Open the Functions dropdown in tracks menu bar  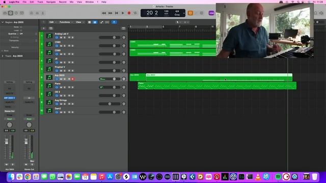pos(66,22)
